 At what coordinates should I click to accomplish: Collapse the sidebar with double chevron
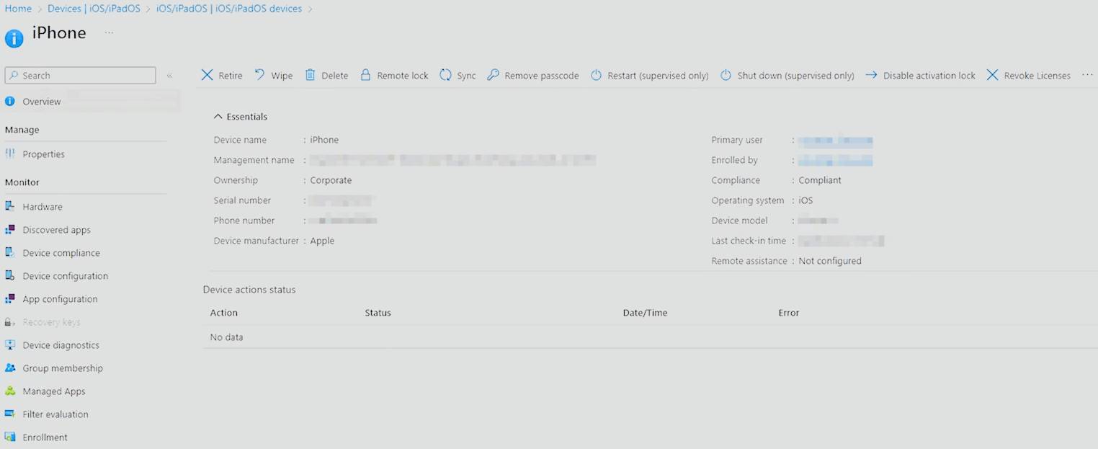pos(169,76)
